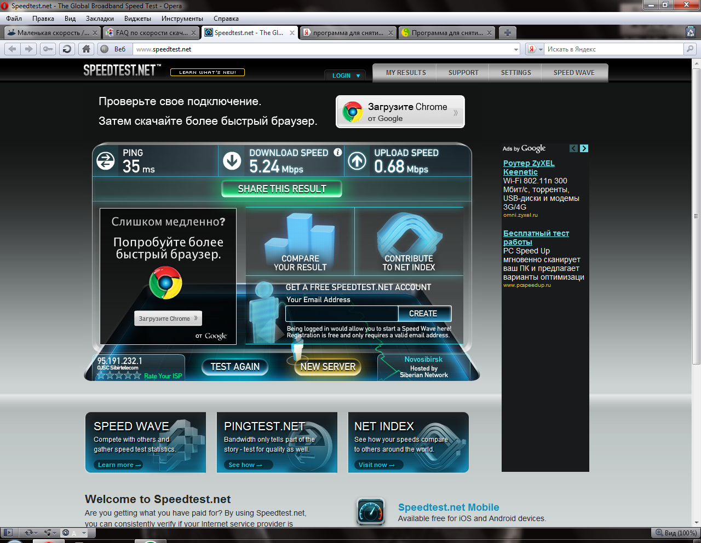Close the FAQ по скорости tab
The width and height of the screenshot is (701, 543).
(193, 33)
